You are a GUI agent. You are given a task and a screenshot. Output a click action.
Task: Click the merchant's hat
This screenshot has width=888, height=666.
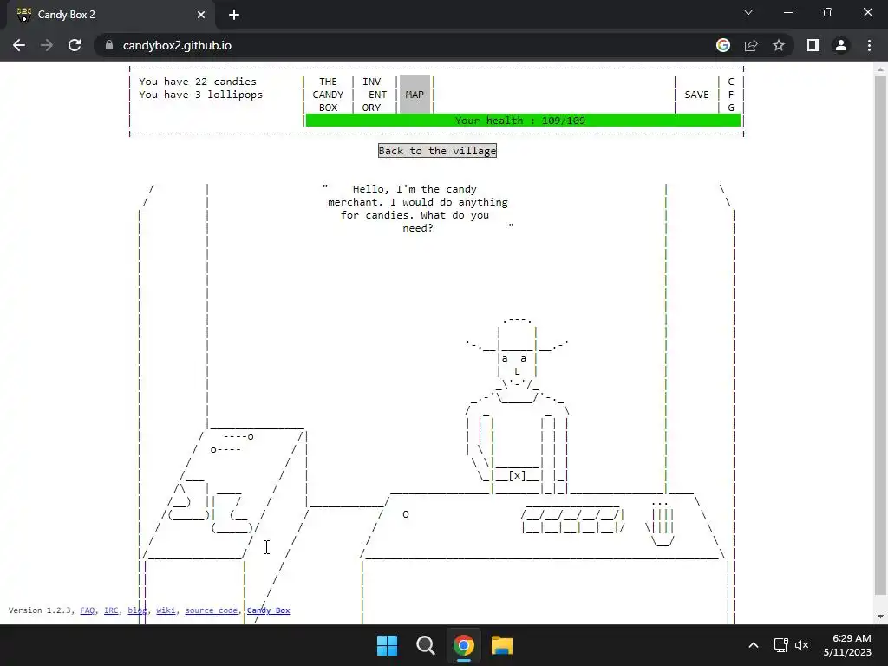pyautogui.click(x=517, y=336)
